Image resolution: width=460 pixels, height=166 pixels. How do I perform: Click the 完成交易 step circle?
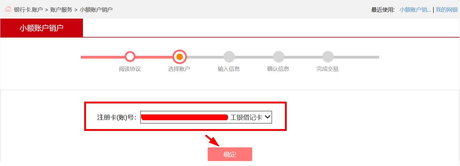pos(328,57)
